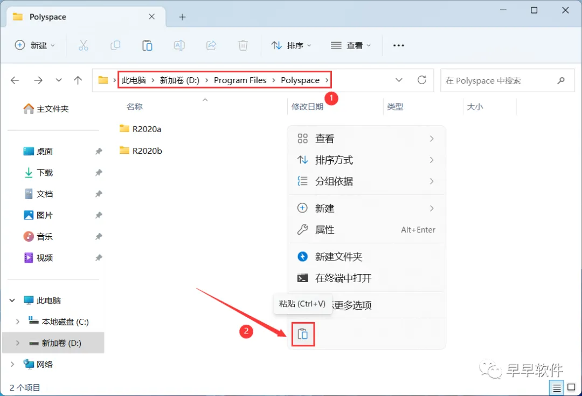
Task: Select 本地磁盘 (C:) in navigation pane
Action: [x=59, y=322]
